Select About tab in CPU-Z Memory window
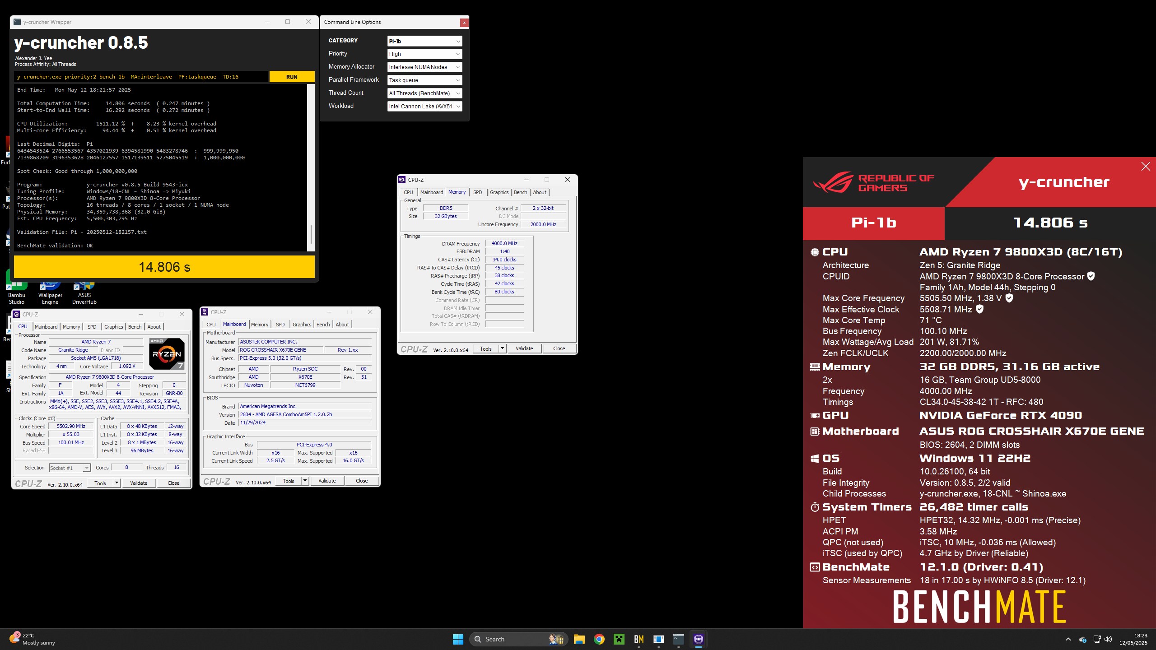This screenshot has height=650, width=1156. (x=540, y=192)
